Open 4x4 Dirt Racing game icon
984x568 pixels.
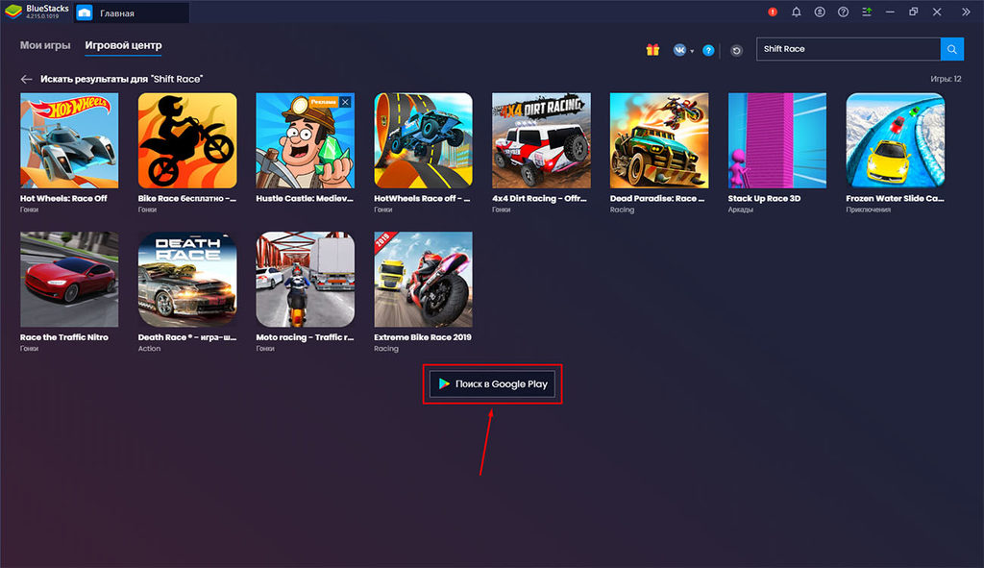541,140
